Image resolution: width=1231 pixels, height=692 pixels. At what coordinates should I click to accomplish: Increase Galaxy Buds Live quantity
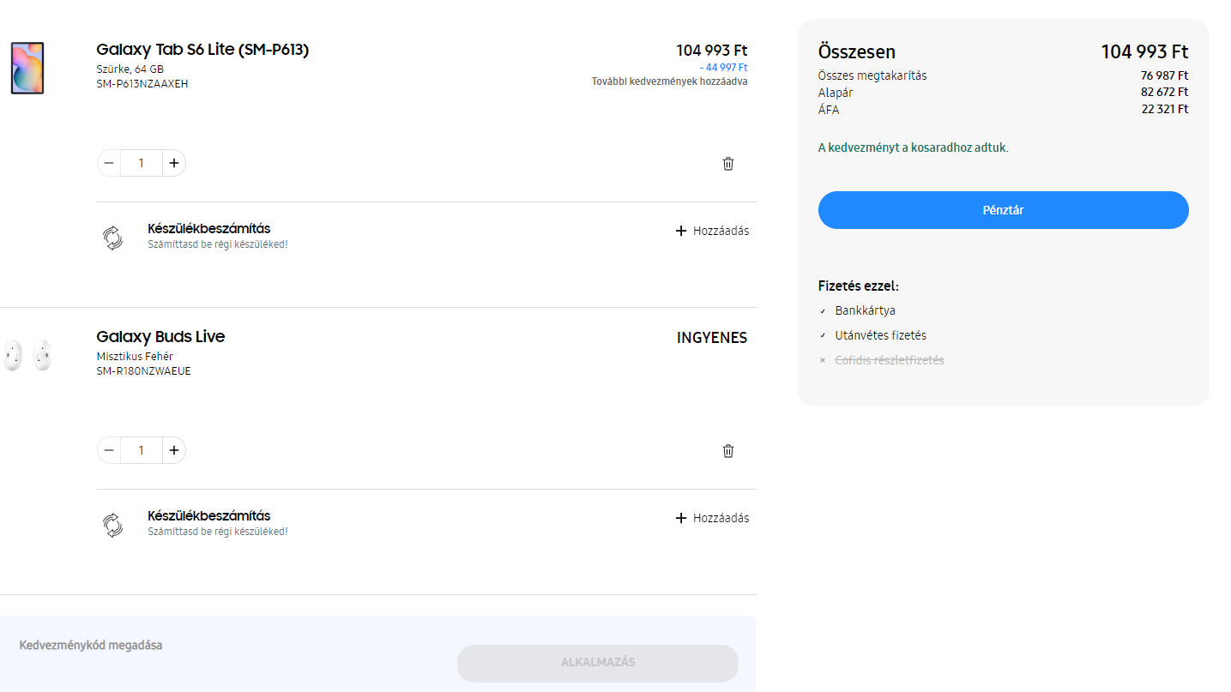tap(174, 450)
